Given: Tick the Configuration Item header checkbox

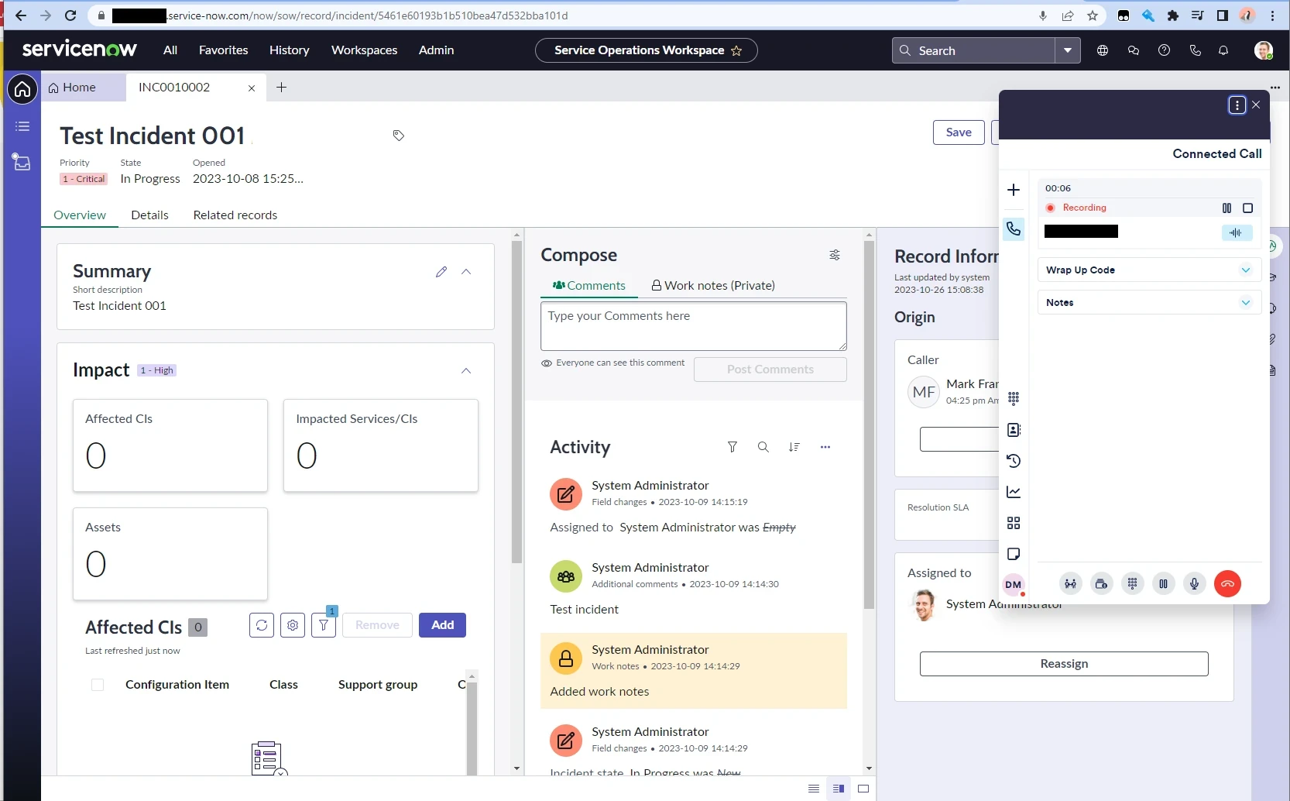Looking at the screenshot, I should 98,685.
